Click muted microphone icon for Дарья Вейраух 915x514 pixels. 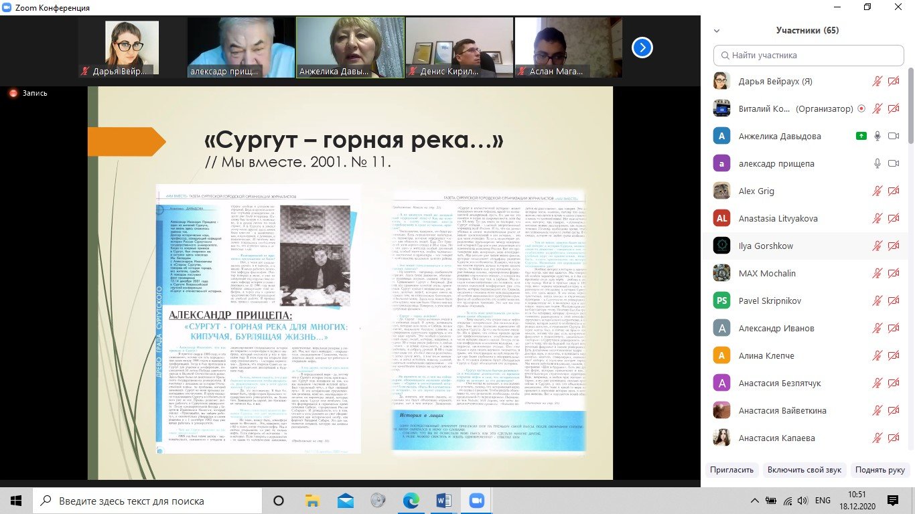[x=877, y=81]
